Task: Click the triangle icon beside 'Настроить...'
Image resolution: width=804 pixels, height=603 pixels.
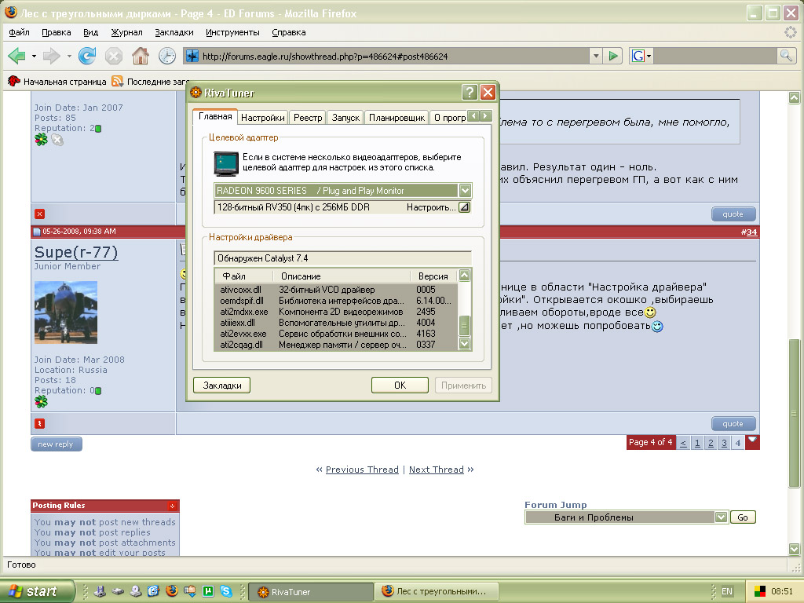Action: click(464, 207)
